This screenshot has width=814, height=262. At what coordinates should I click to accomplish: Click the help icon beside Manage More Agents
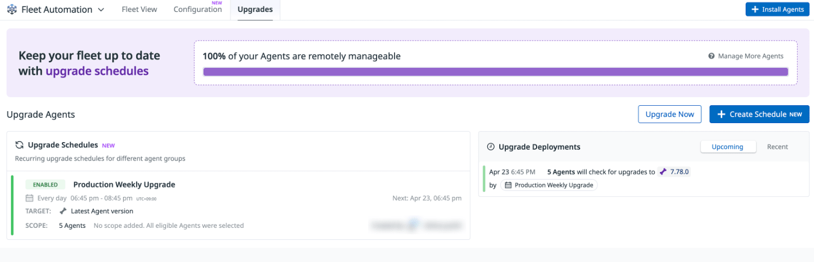click(x=711, y=56)
